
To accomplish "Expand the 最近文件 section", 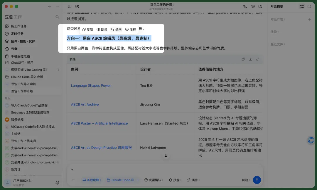I will [278, 44].
